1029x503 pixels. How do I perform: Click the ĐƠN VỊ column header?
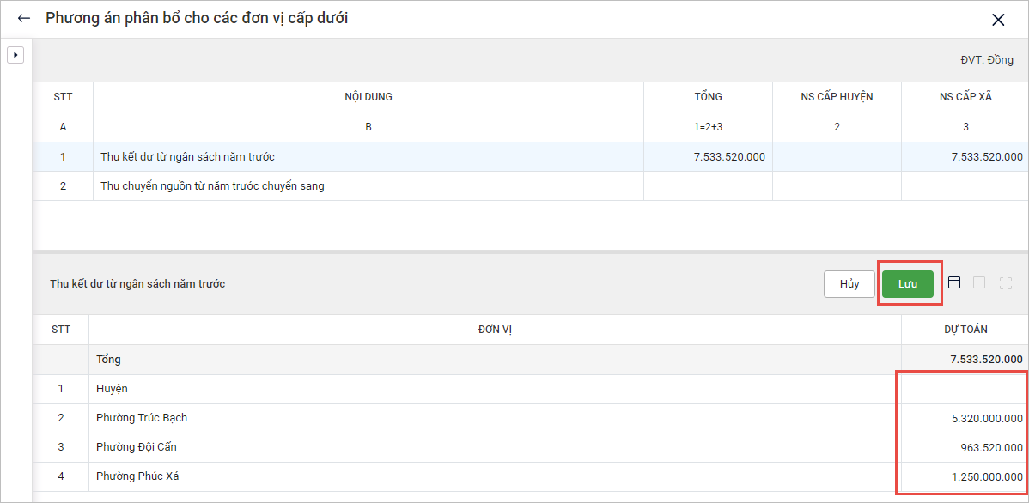[495, 330]
